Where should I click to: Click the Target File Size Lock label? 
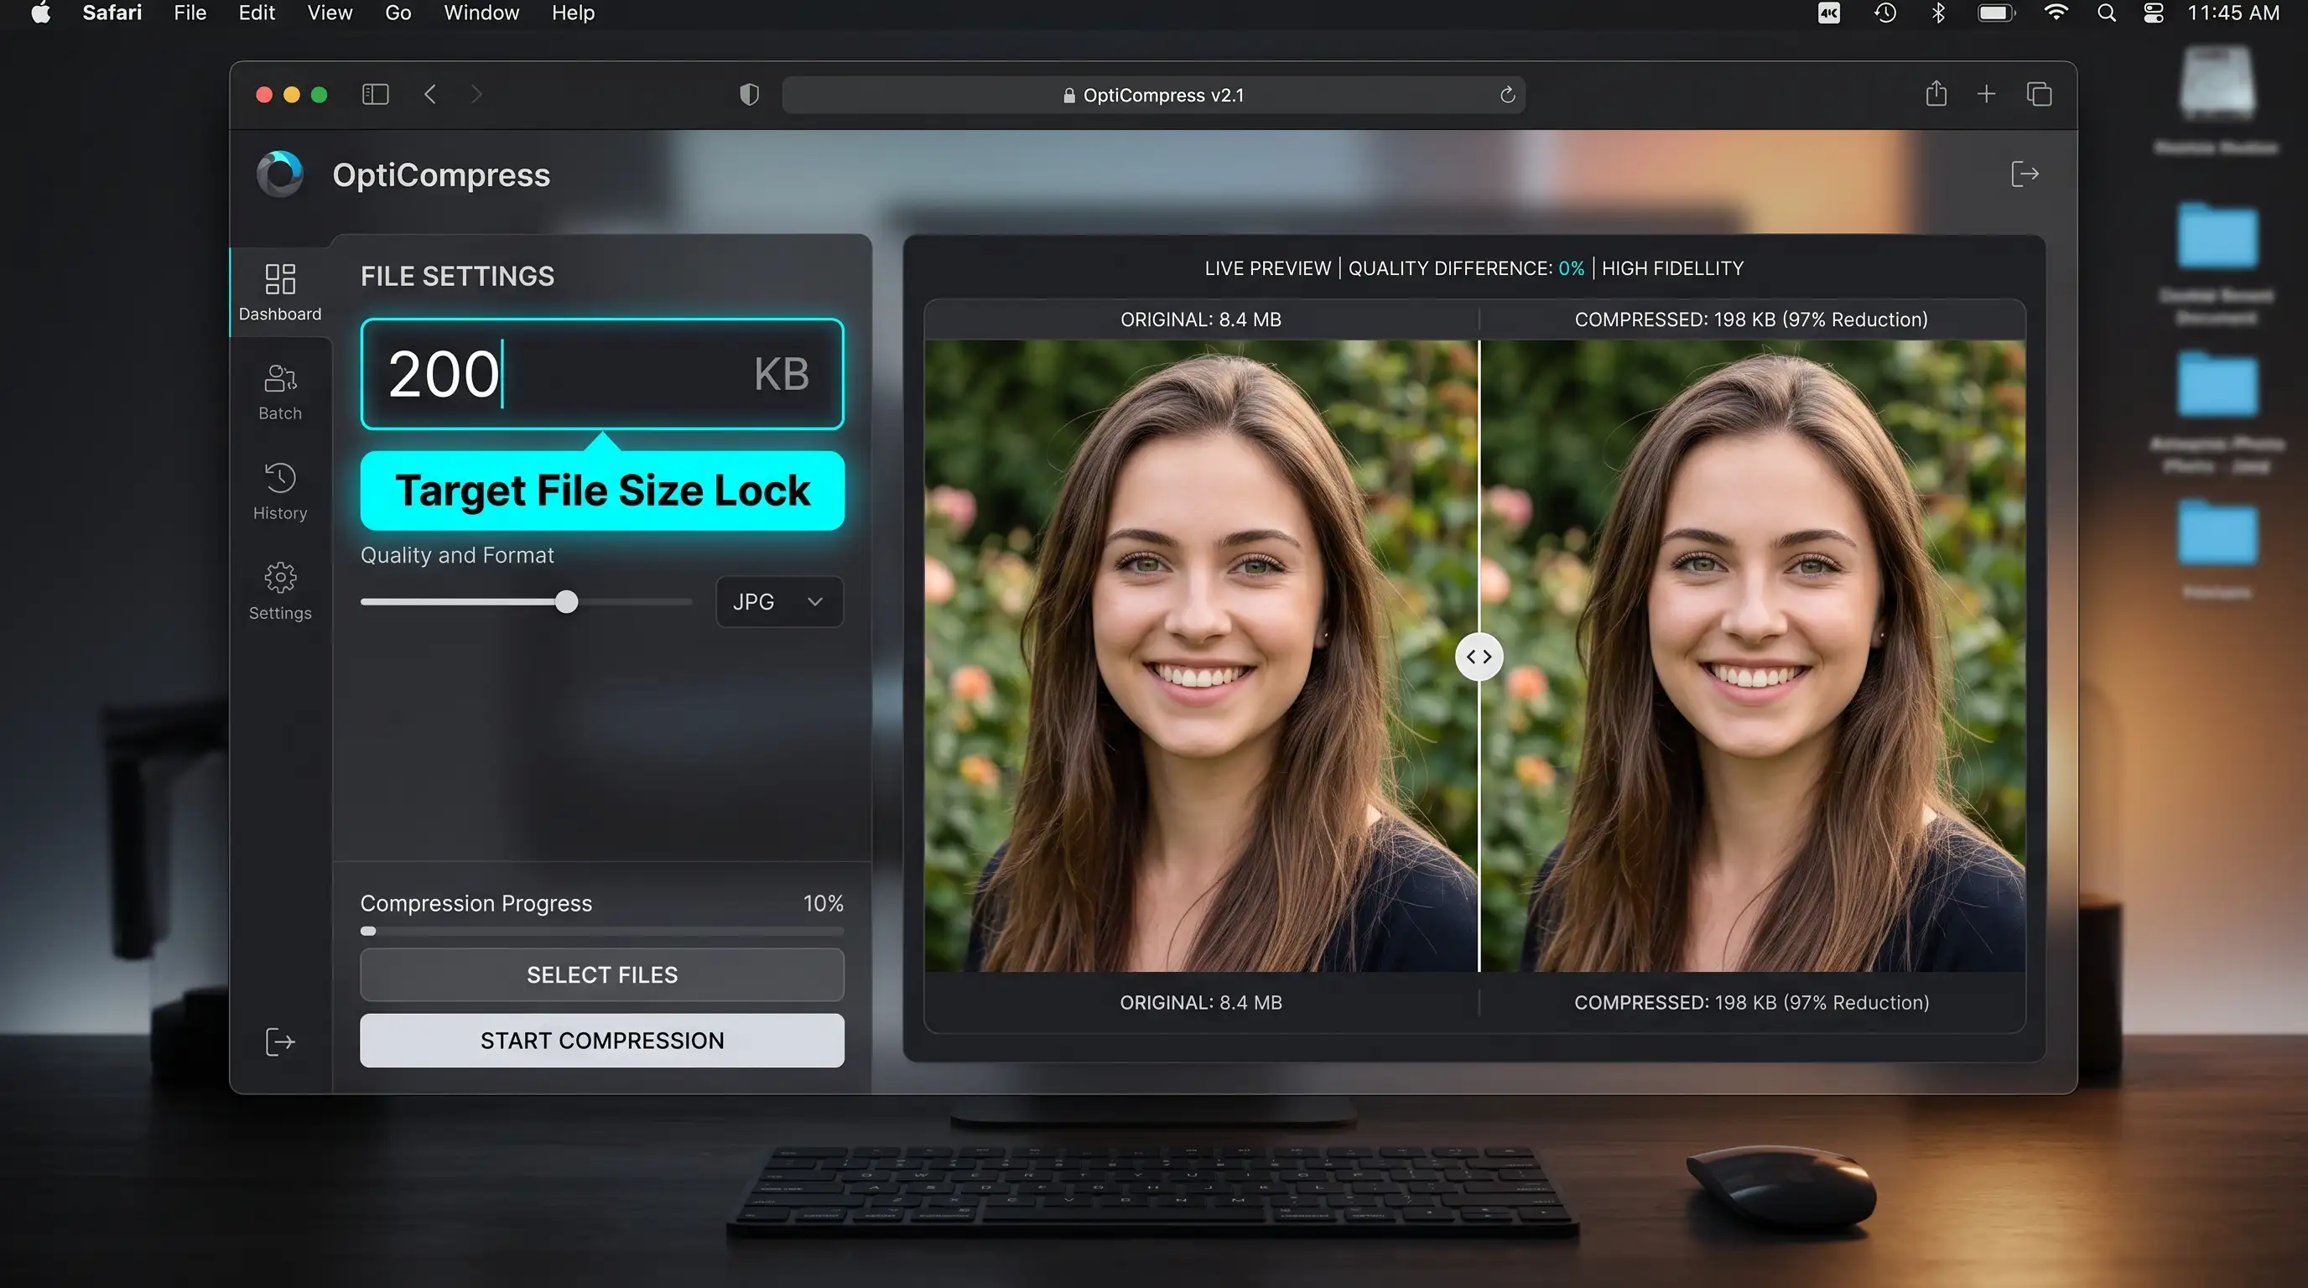602,491
